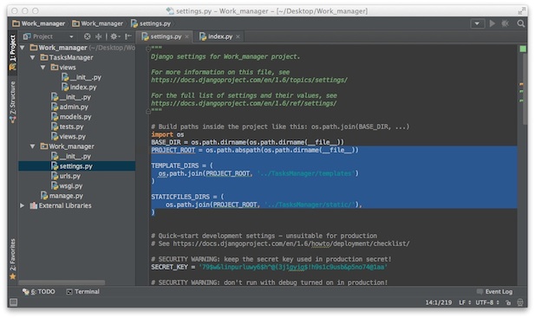
Task: Click the views folder icon
Action: 55,68
